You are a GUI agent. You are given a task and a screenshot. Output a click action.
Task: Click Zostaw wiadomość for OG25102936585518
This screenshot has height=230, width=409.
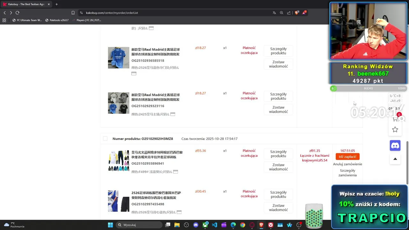coord(278,64)
